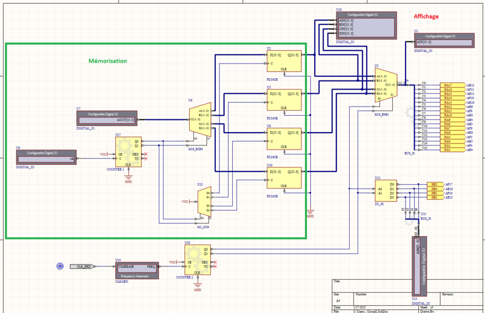Click the green Mémorisation label
Image resolution: width=485 pixels, height=313 pixels.
pyautogui.click(x=107, y=61)
